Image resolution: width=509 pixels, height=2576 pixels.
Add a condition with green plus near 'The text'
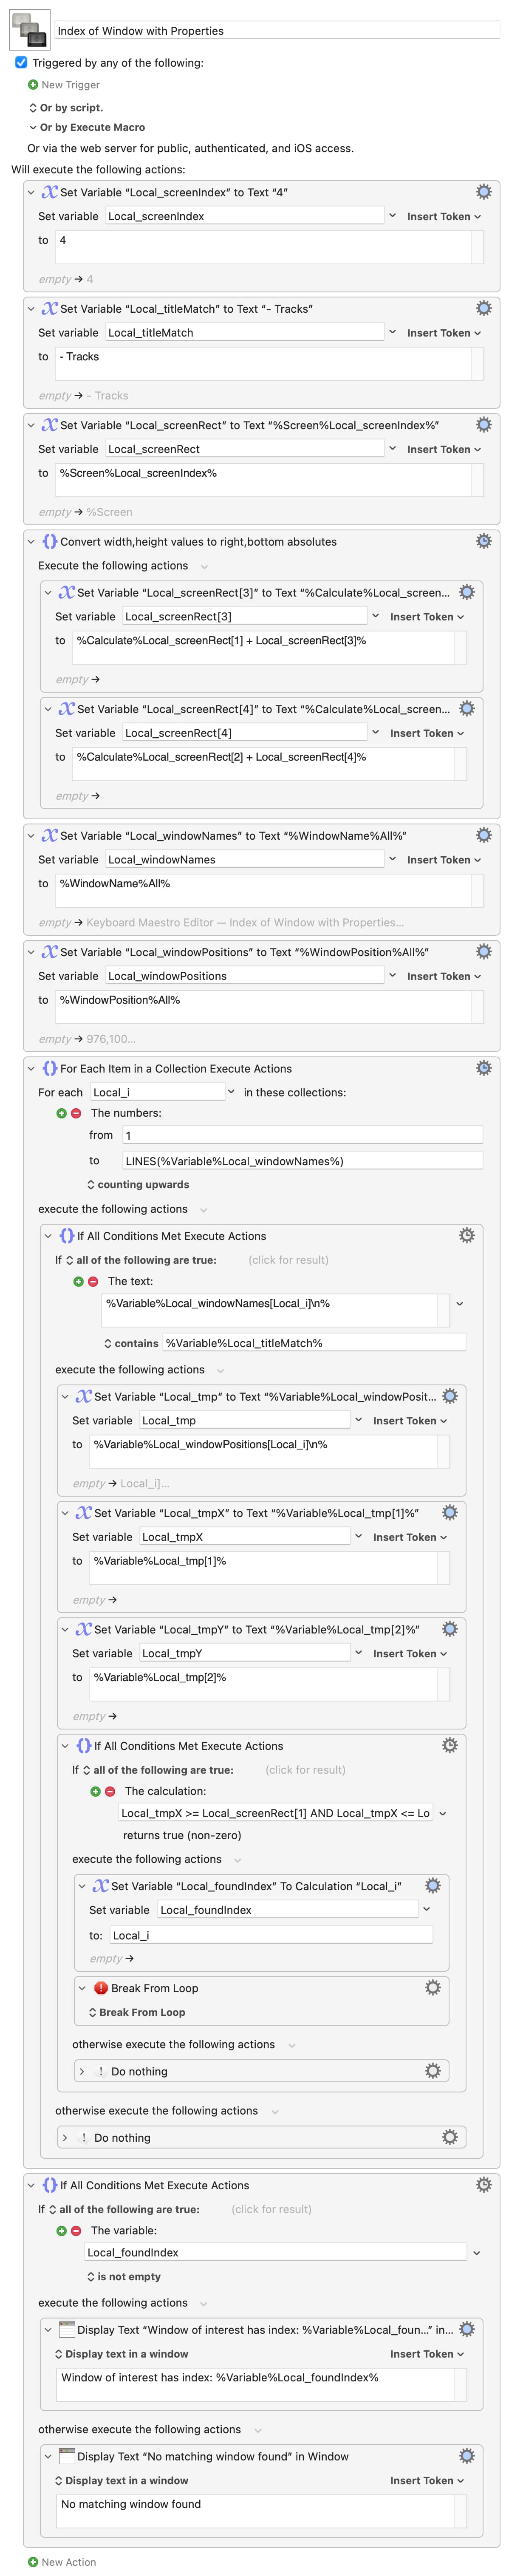click(x=78, y=1281)
